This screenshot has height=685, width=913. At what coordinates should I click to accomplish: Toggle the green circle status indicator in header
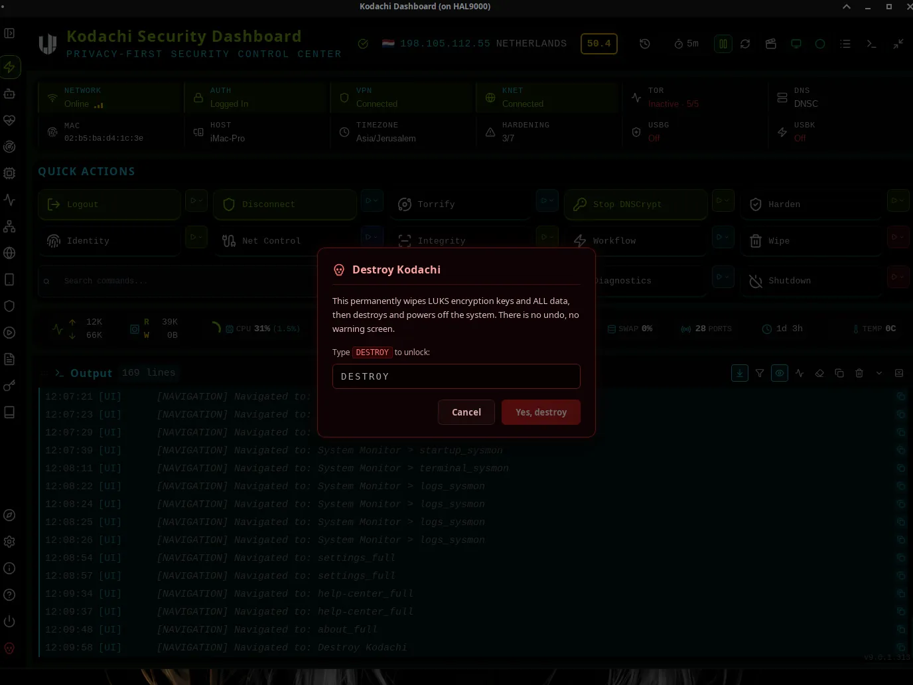coord(820,44)
